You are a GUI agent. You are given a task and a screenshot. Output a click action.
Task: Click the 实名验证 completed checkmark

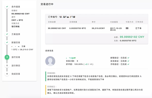tap(128, 61)
